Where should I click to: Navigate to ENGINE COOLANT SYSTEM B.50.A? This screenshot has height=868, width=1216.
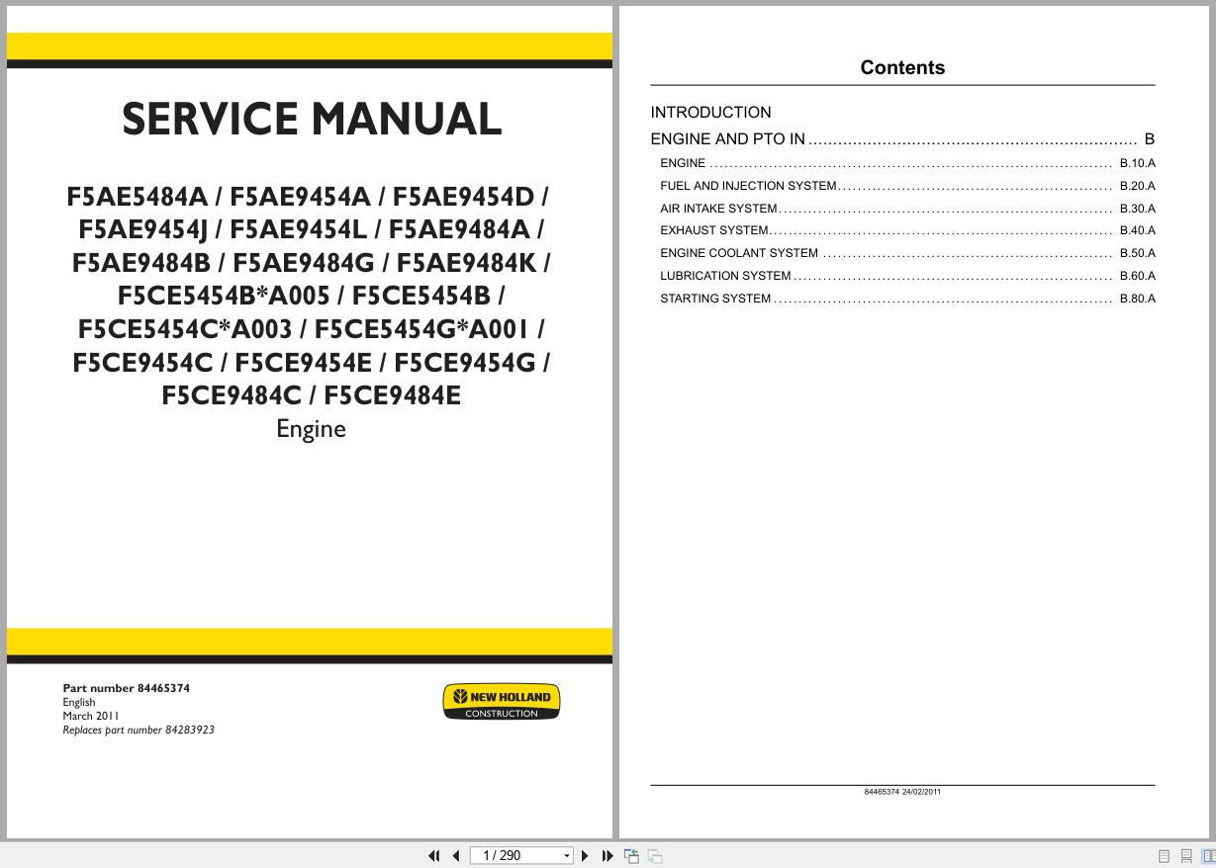coord(739,253)
